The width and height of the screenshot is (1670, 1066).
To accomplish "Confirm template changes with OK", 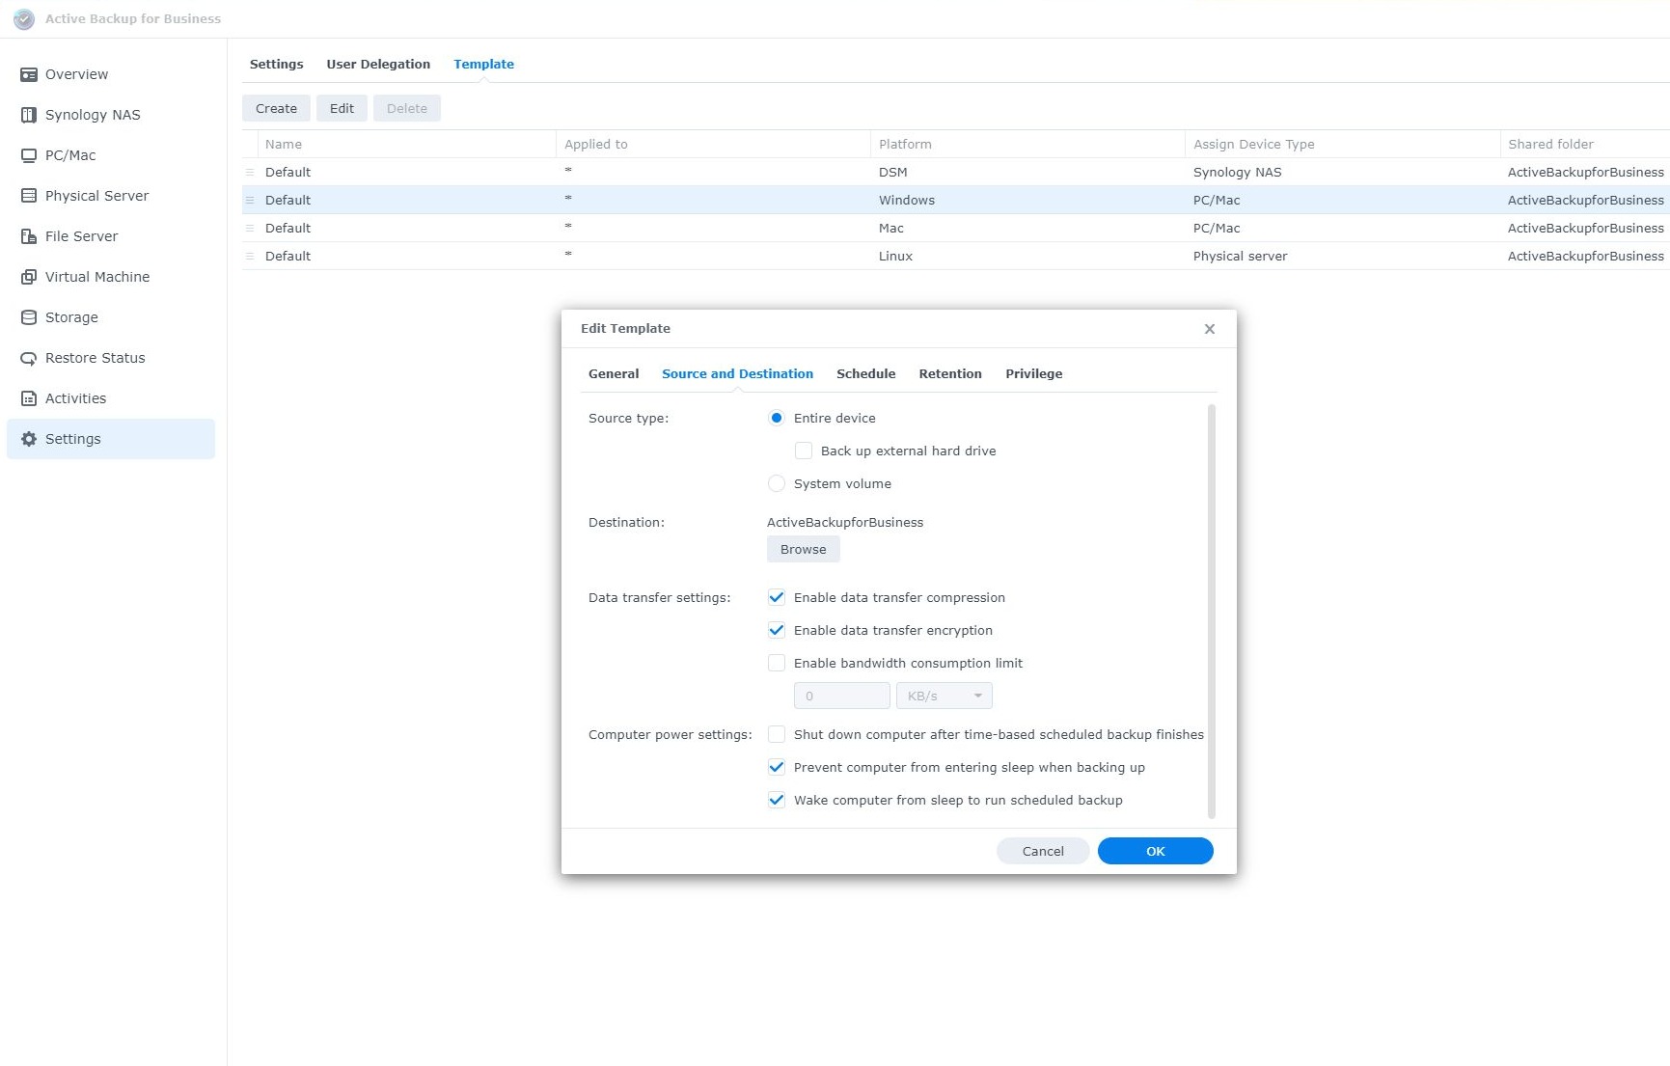I will (1155, 851).
